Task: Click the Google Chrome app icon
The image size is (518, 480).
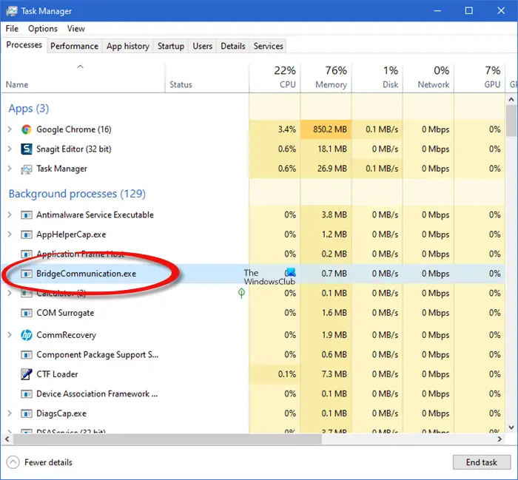Action: (27, 129)
